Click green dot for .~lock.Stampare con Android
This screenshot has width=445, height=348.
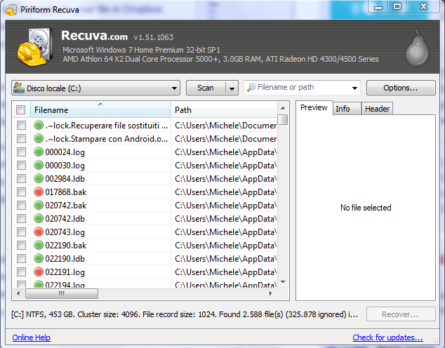[x=39, y=138]
